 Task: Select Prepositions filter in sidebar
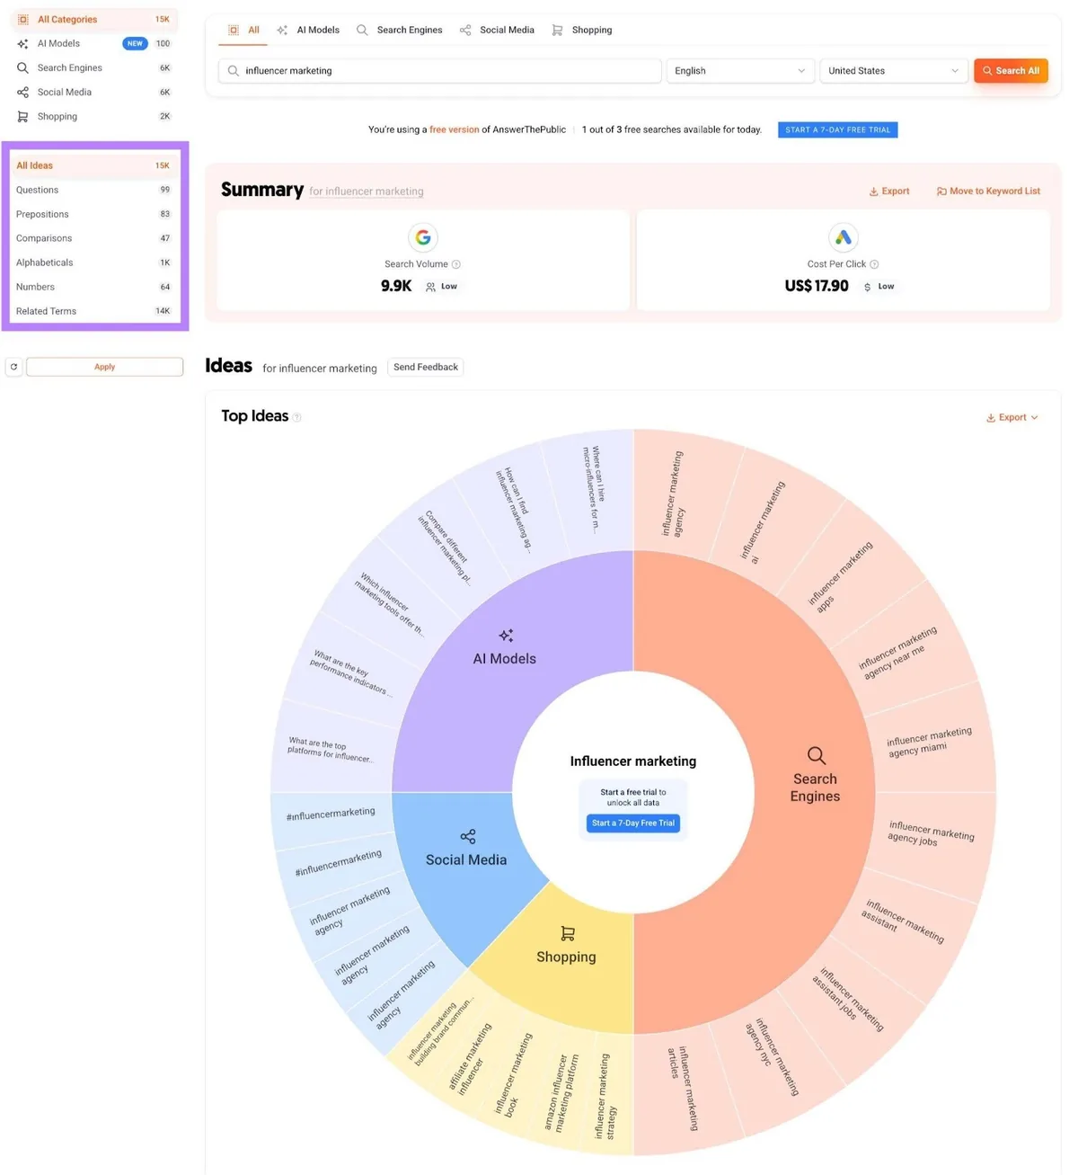(x=93, y=214)
